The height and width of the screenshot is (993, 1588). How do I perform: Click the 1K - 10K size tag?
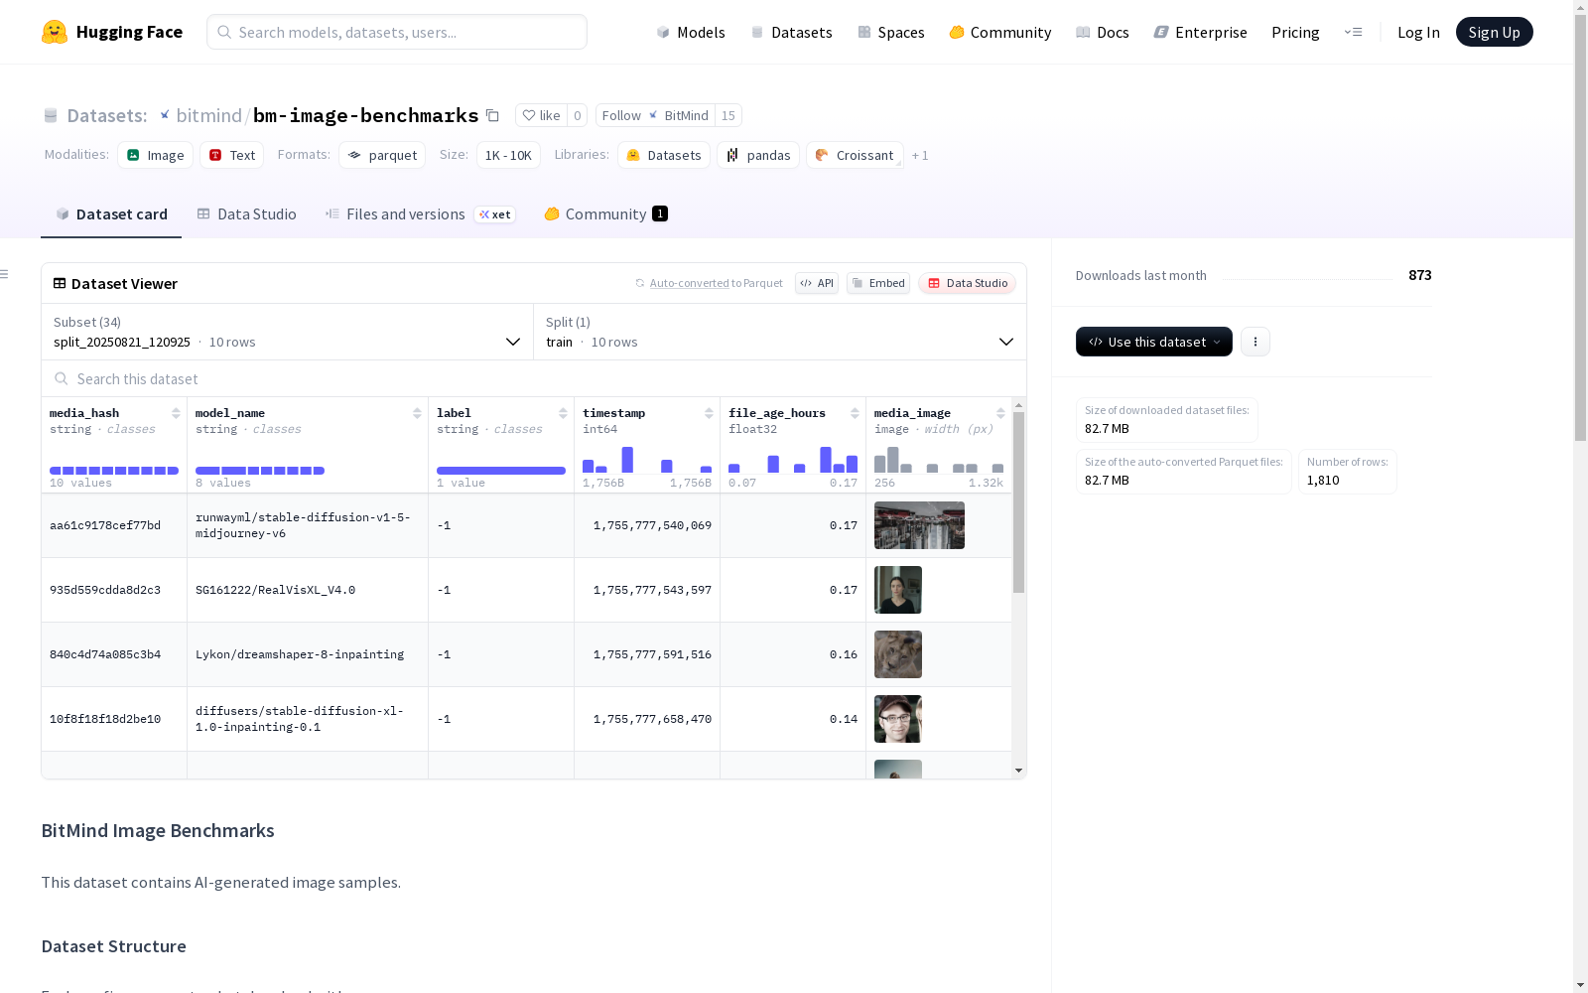point(508,155)
